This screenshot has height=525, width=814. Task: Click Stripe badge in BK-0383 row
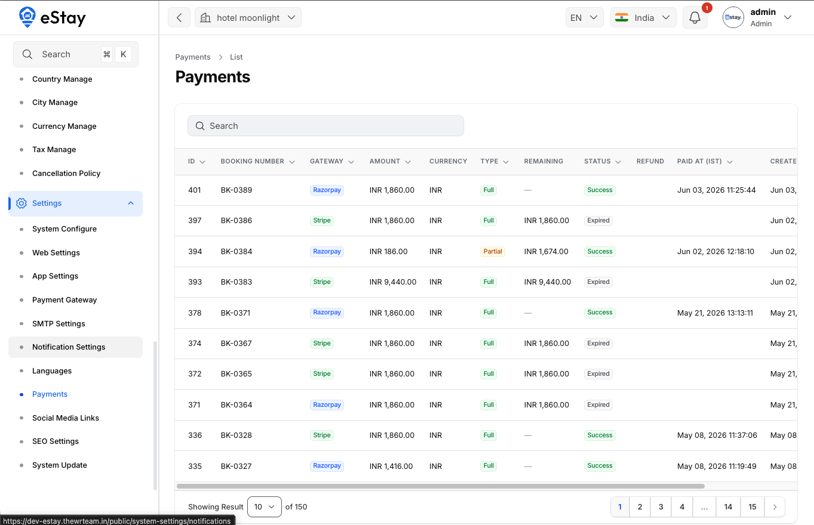322,282
